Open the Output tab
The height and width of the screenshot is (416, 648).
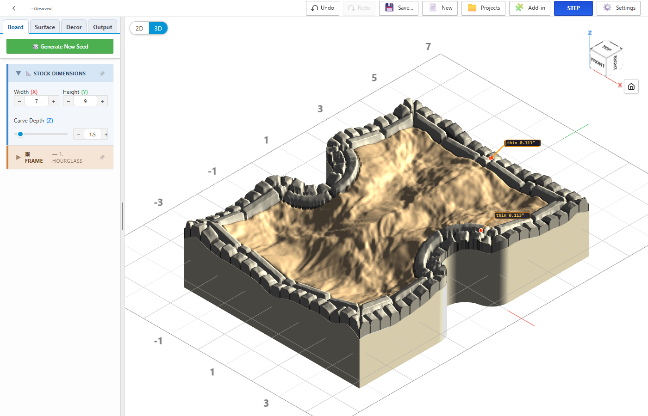point(103,27)
